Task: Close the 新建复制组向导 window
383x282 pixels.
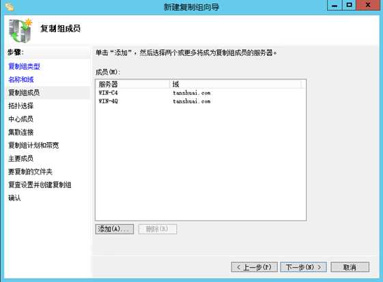Action: 369,5
